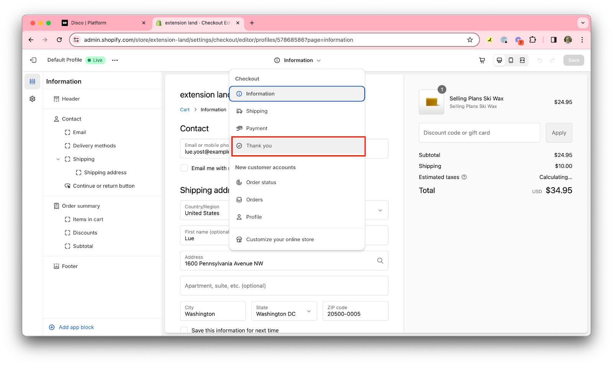Click the cart preview icon
Viewport: 613px width, 365px height.
point(482,60)
